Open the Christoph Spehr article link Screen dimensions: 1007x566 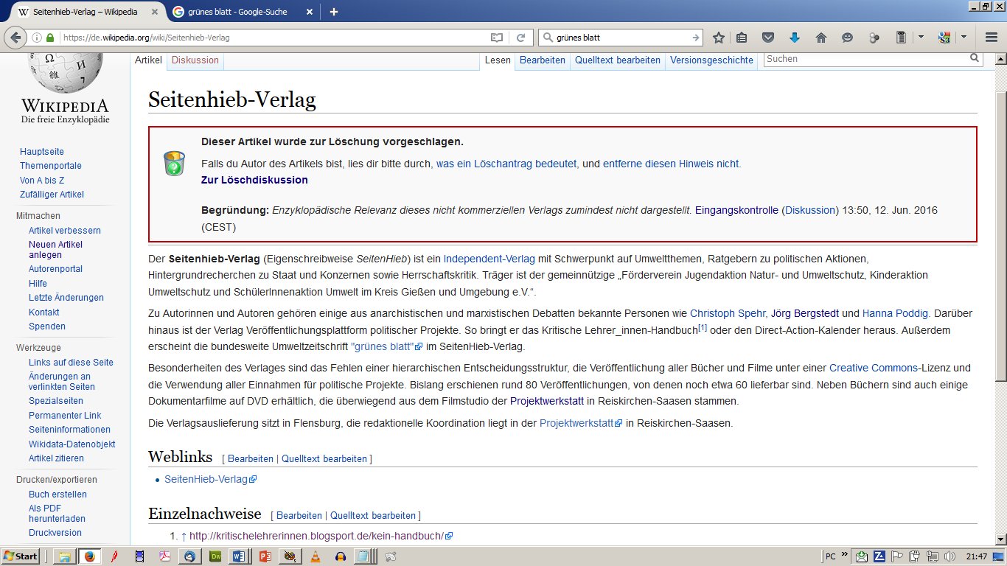pos(728,313)
